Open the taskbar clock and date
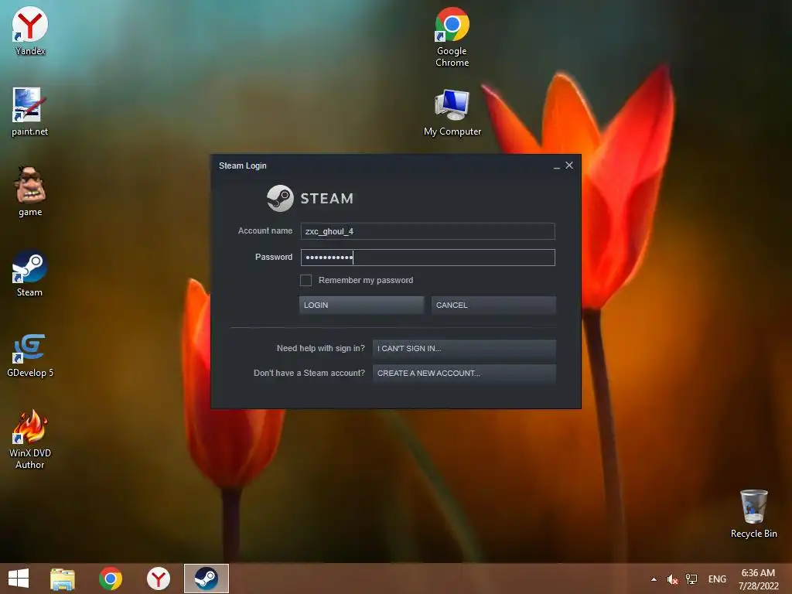 [x=758, y=579]
